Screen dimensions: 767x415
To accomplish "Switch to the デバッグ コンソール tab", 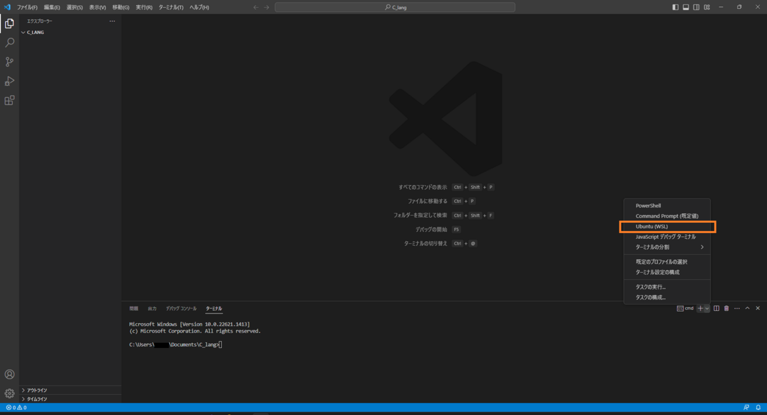I will 181,308.
